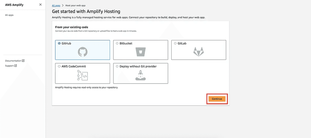Select the GitHub radio button
311x138 pixels.
(x=59, y=44)
